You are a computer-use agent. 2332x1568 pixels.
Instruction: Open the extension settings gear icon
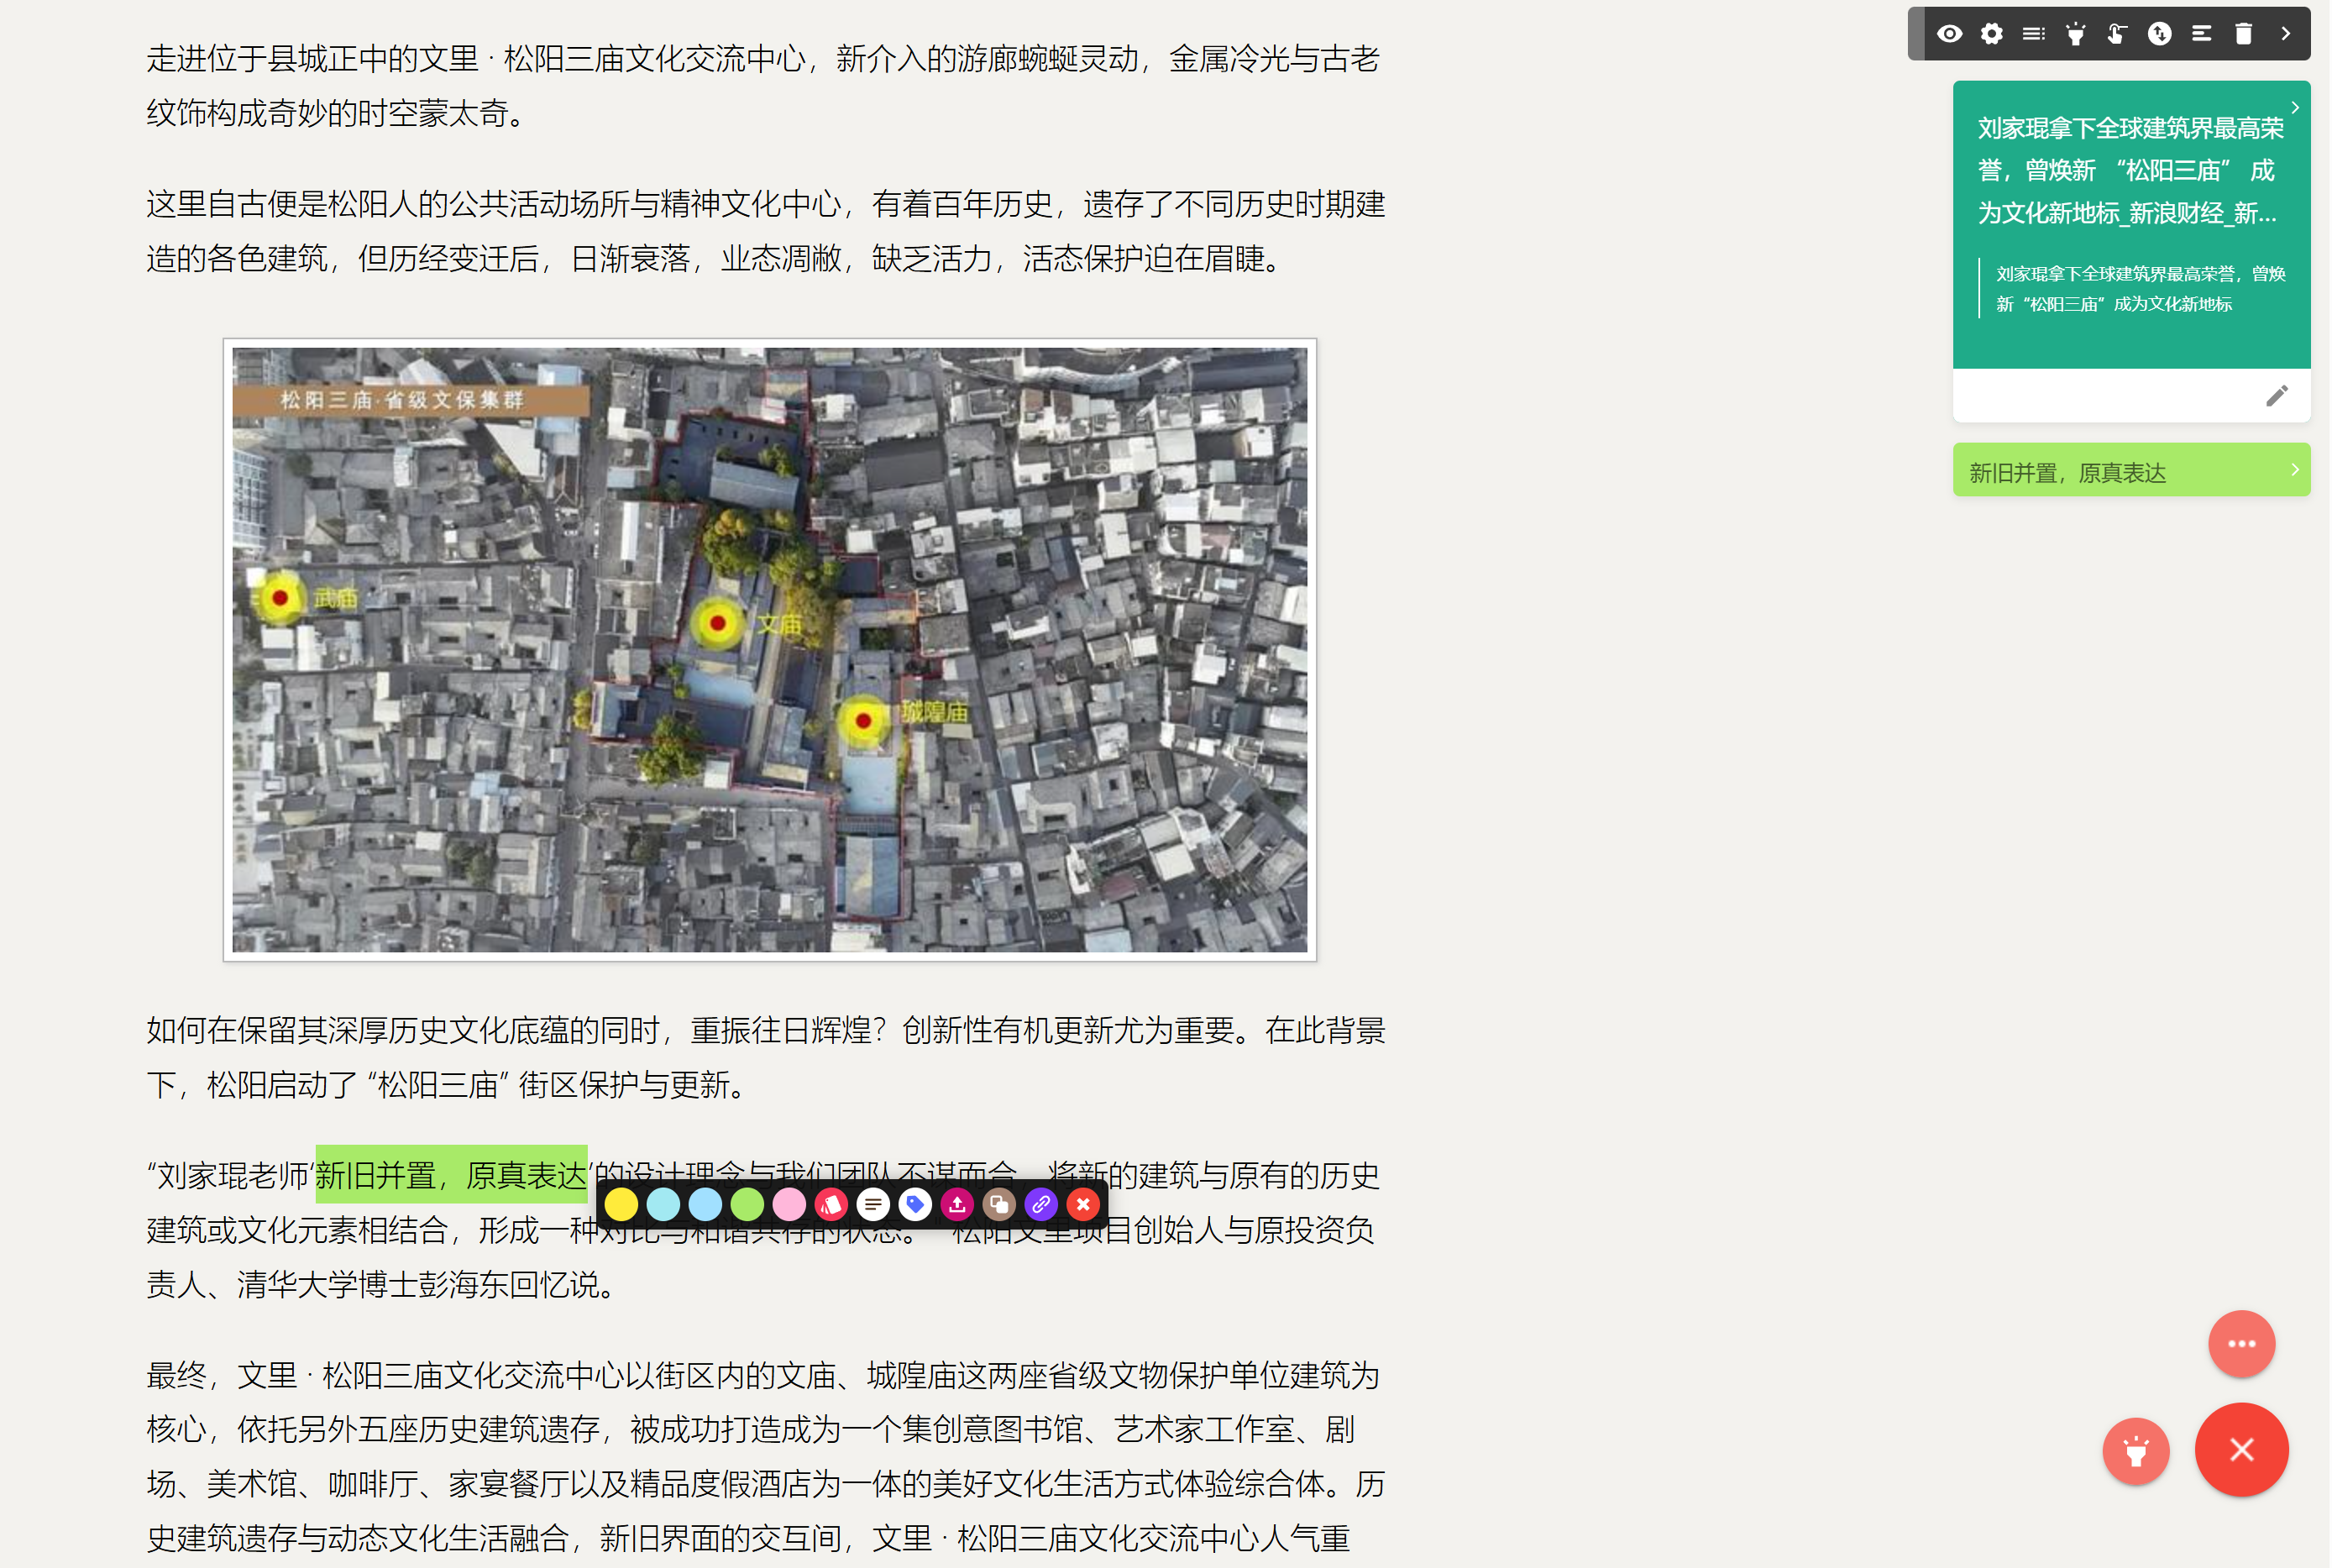[1992, 33]
